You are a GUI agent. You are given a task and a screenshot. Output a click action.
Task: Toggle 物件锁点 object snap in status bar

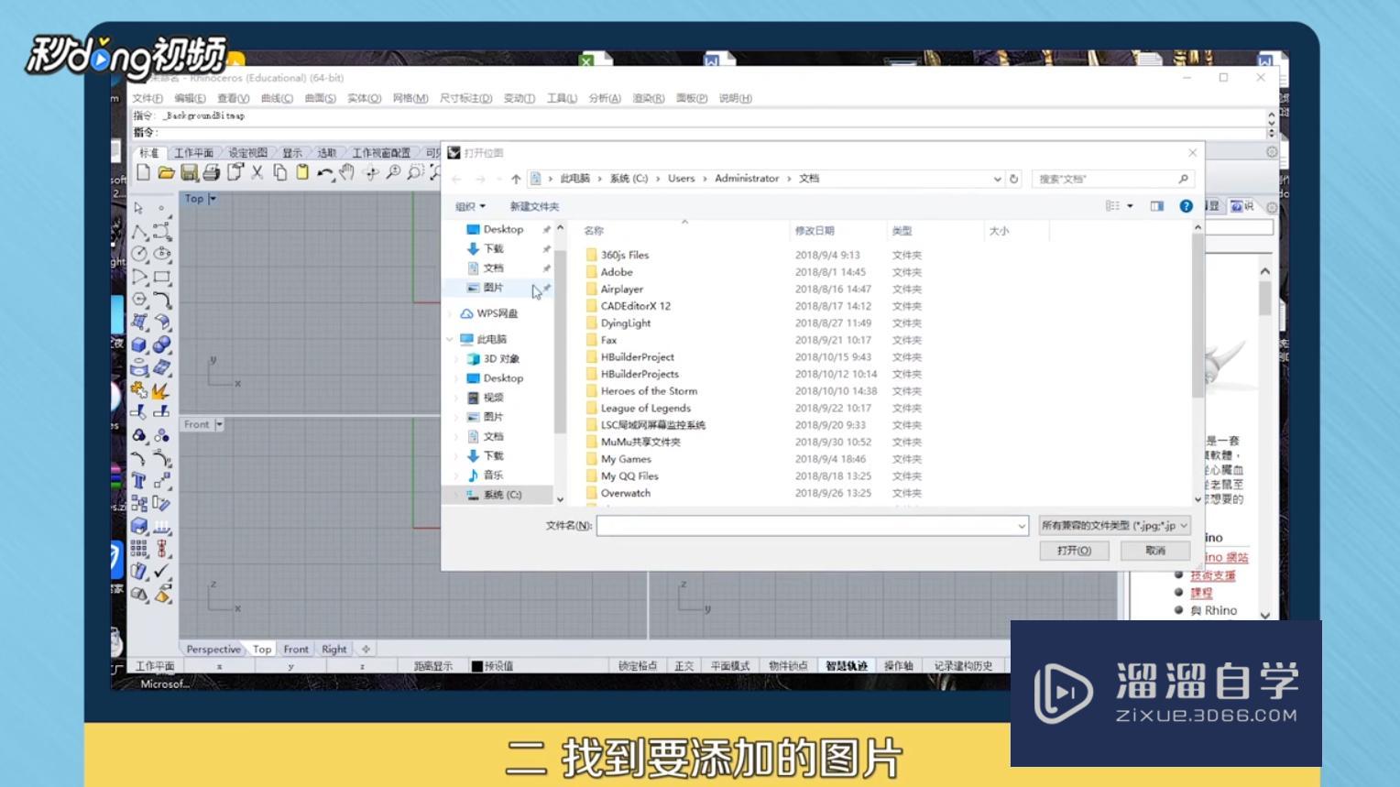pyautogui.click(x=788, y=666)
